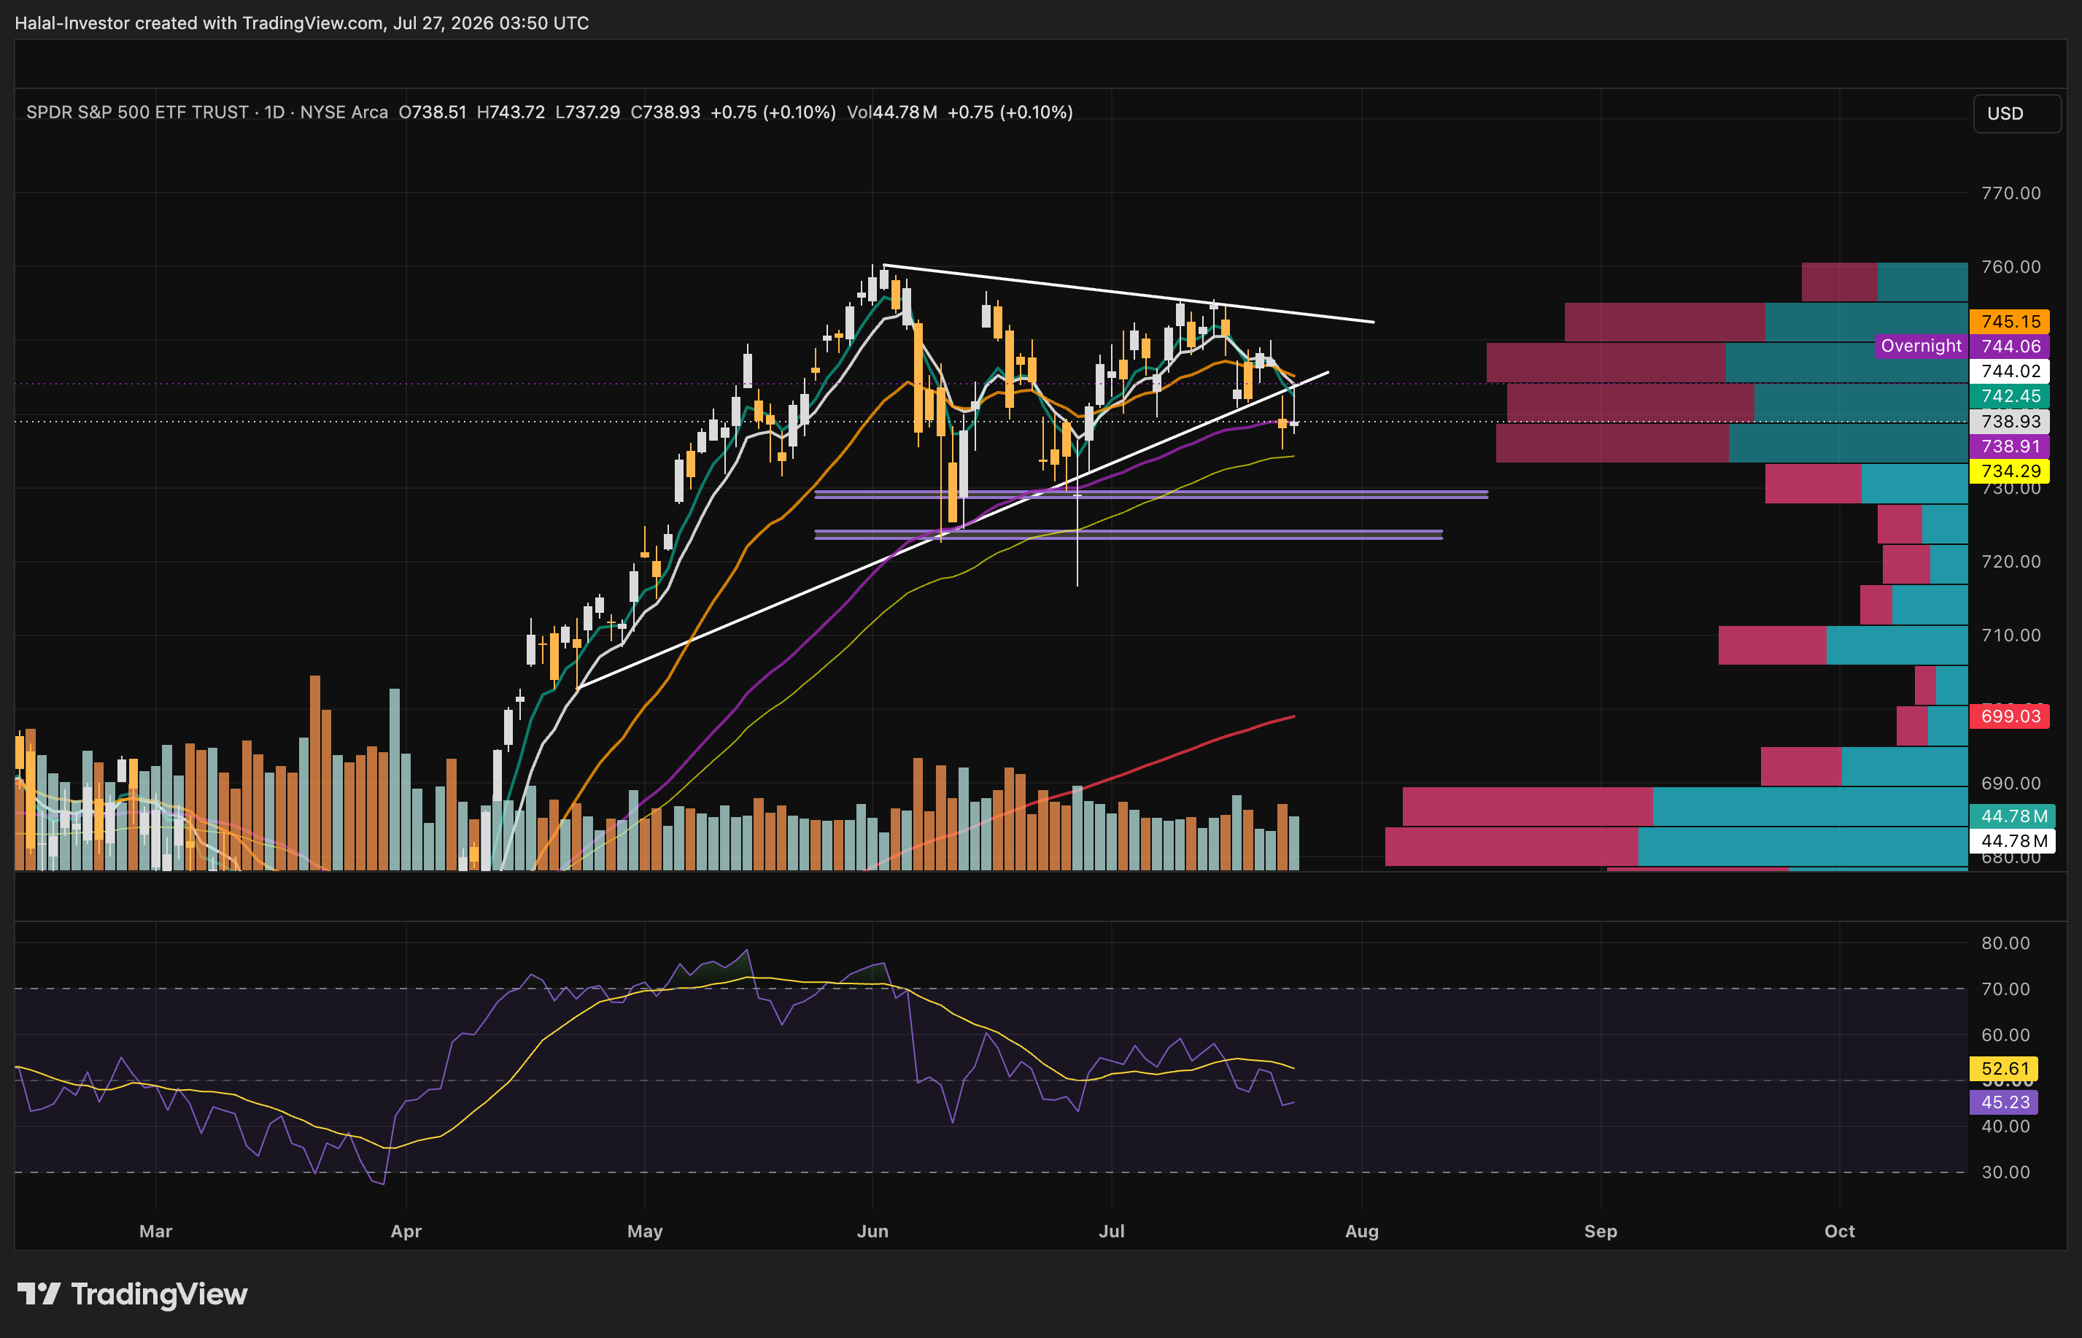
Task: Click the 30.00 RSI axis tick
Action: coord(2005,1172)
